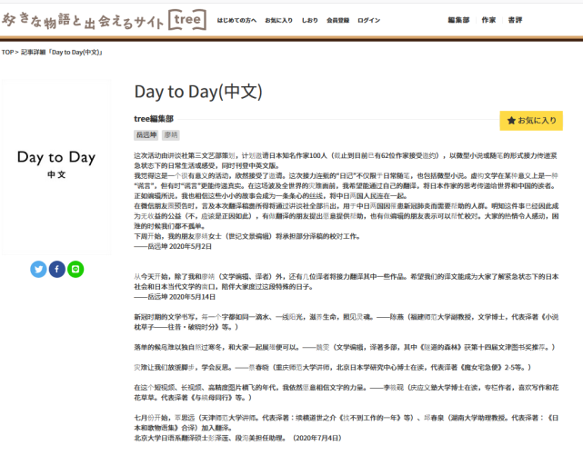Add article to favorites with お気に入り button
This screenshot has height=455, width=583.
[531, 121]
